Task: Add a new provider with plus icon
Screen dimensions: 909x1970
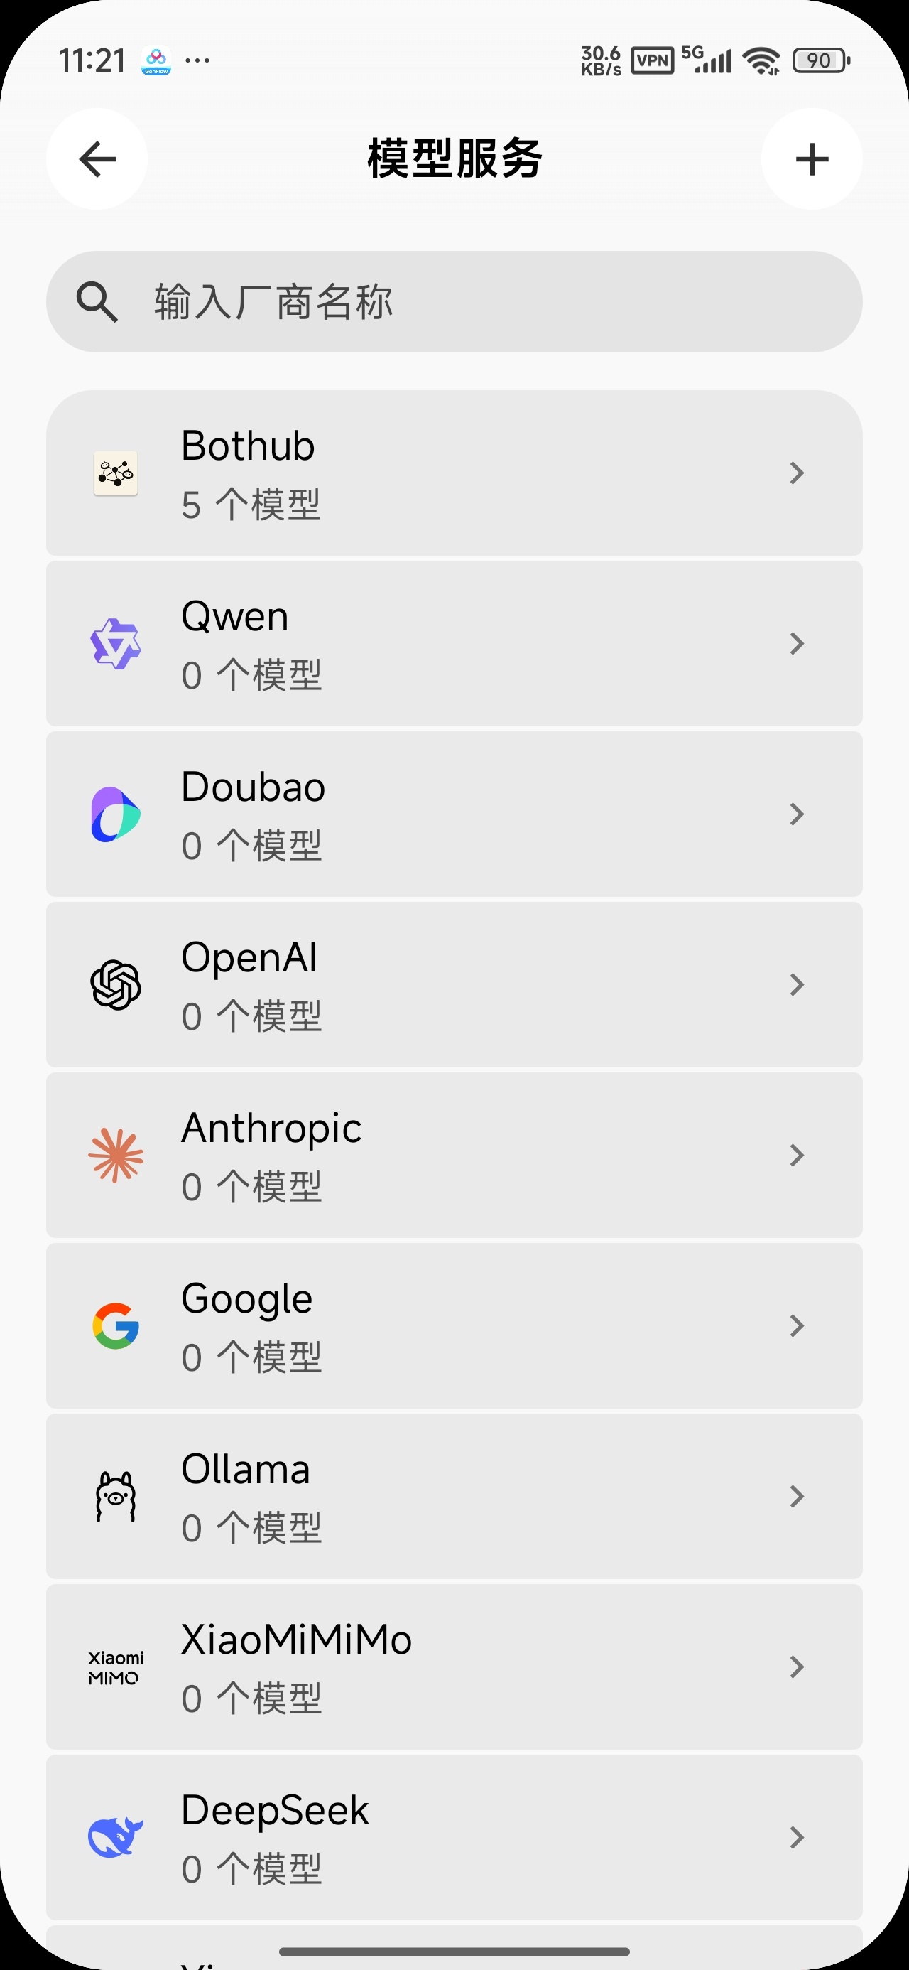Action: 811,159
